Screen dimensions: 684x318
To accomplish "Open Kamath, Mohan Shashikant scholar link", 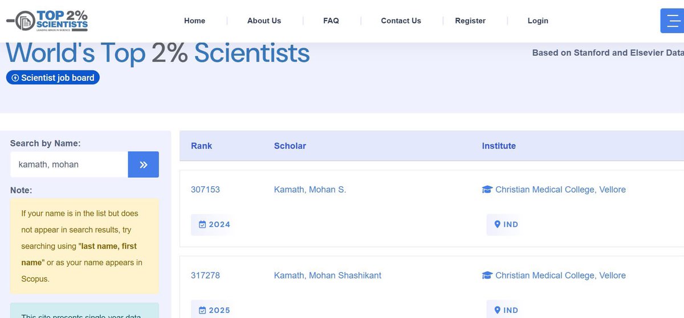I will pos(328,275).
